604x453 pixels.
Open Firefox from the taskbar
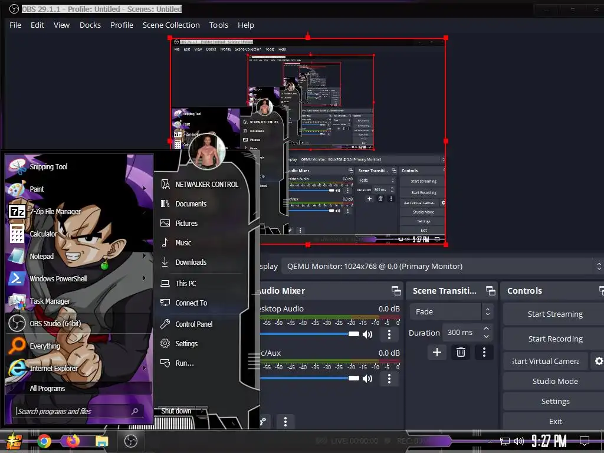73,441
